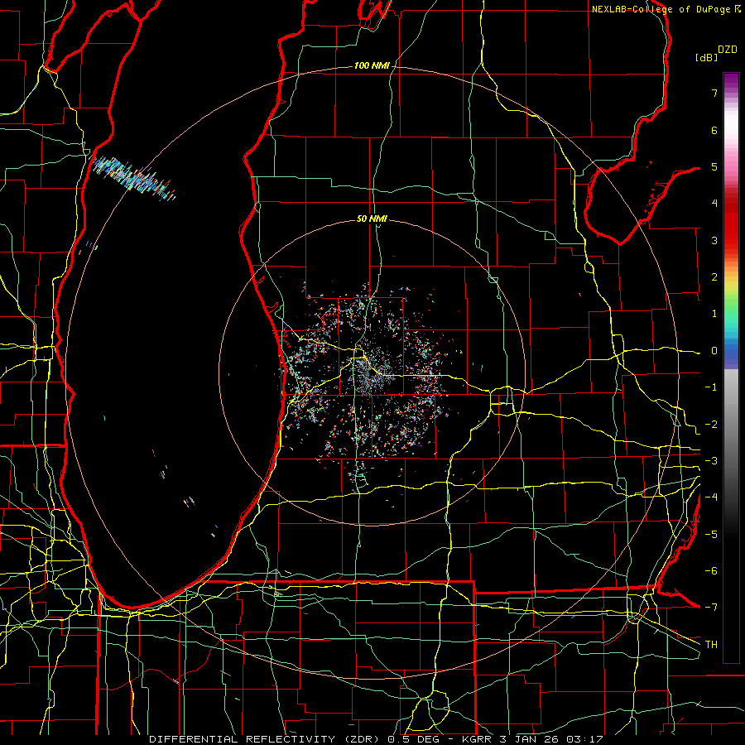
Task: Click the scale value 0 on legend
Action: (x=714, y=351)
